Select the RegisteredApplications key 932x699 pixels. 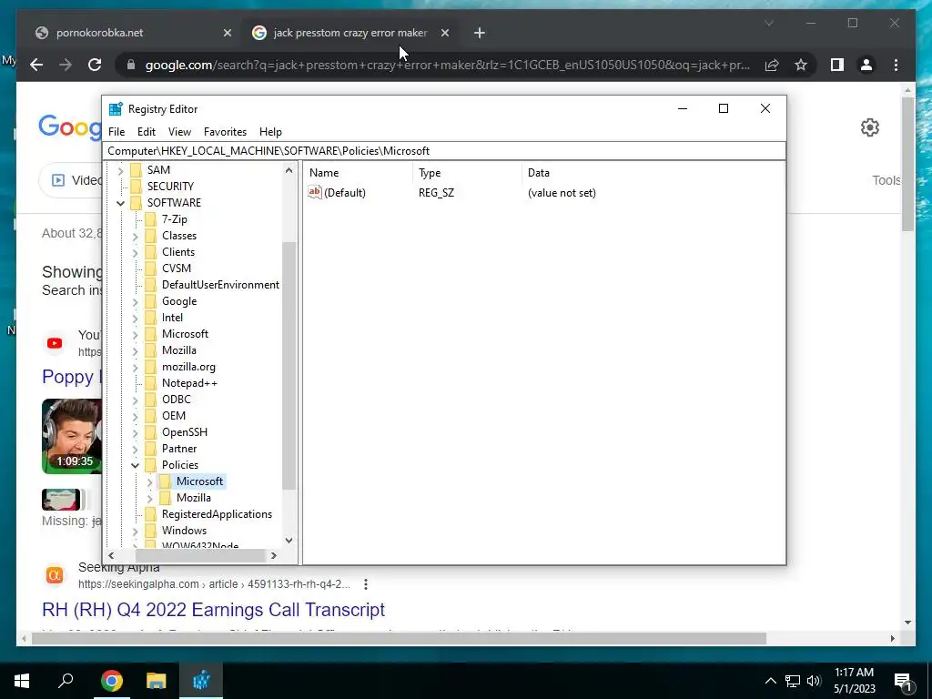[x=217, y=514]
